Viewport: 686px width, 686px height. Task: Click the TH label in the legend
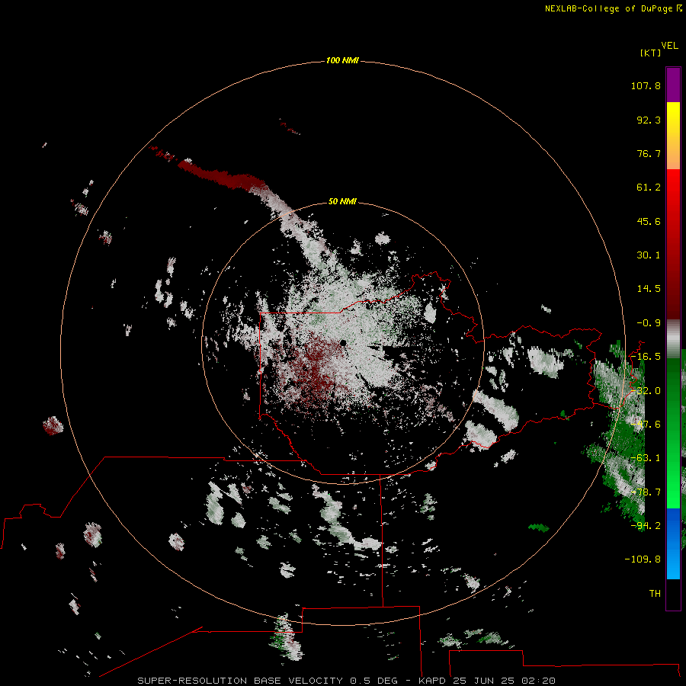(655, 594)
